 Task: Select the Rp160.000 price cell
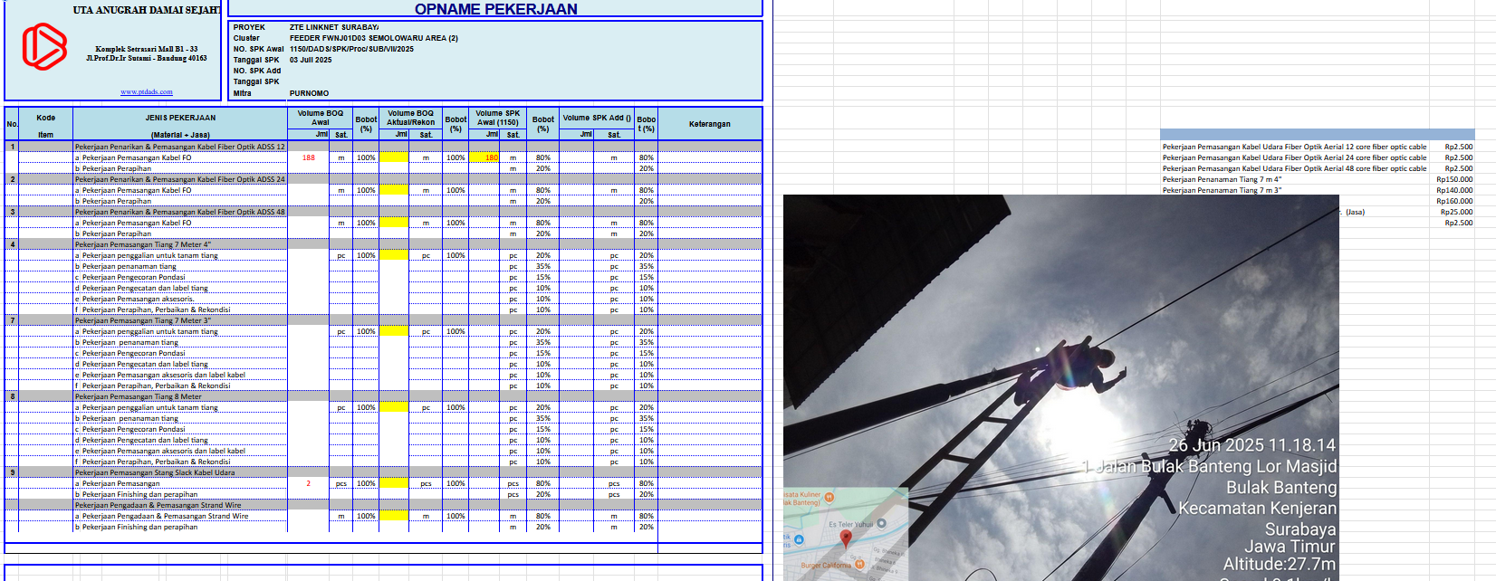[x=1453, y=201]
